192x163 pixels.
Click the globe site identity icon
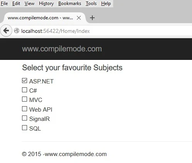(x=17, y=31)
